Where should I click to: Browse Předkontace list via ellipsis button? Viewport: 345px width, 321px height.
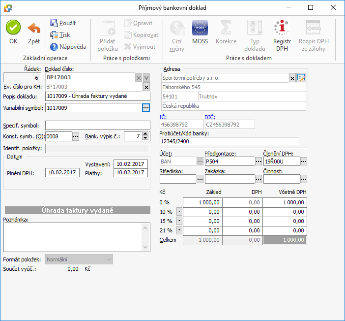coord(259,161)
